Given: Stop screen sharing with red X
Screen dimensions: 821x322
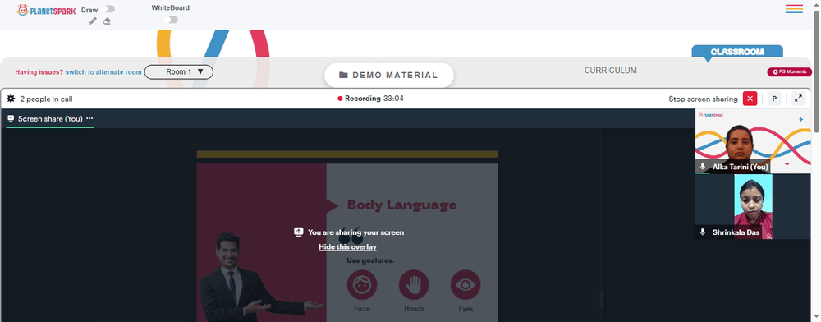Looking at the screenshot, I should pyautogui.click(x=750, y=99).
